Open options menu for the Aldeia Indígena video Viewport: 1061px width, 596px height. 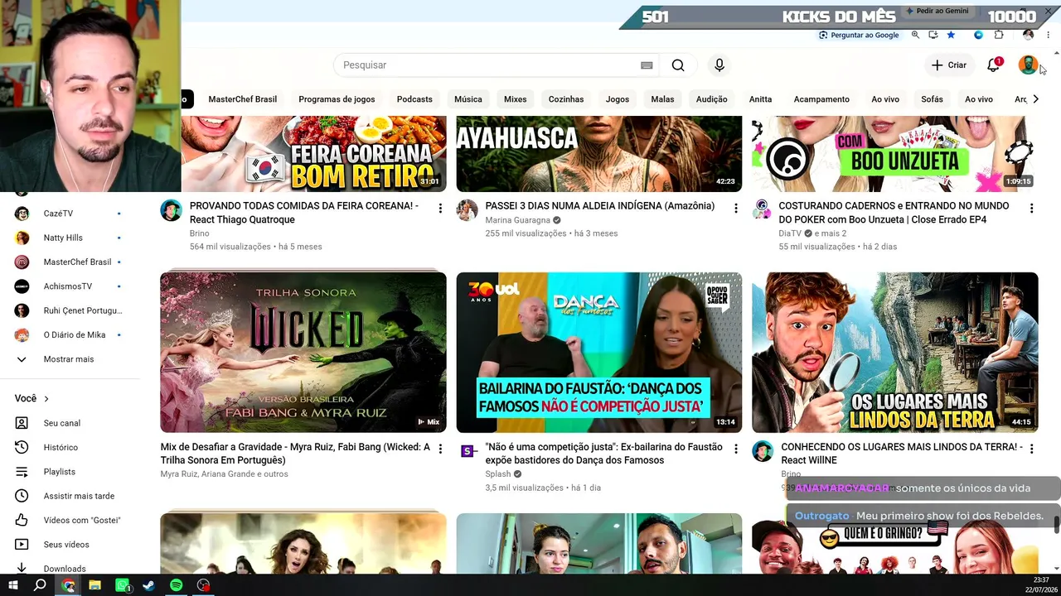(736, 209)
